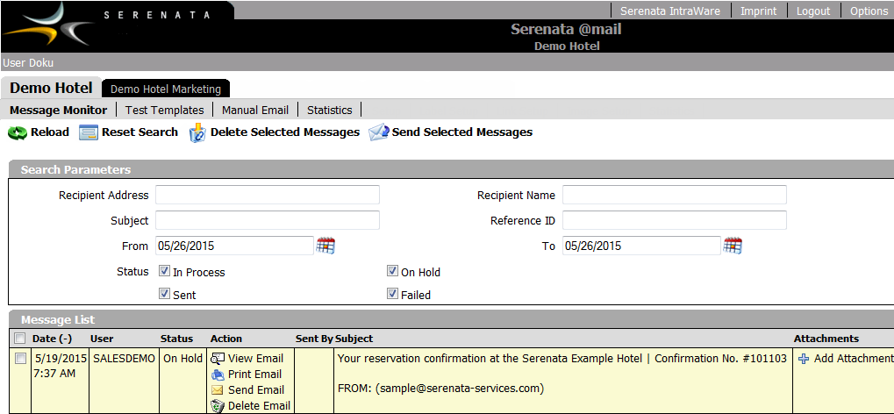Click the View Email link text
This screenshot has width=894, height=414.
pos(255,359)
